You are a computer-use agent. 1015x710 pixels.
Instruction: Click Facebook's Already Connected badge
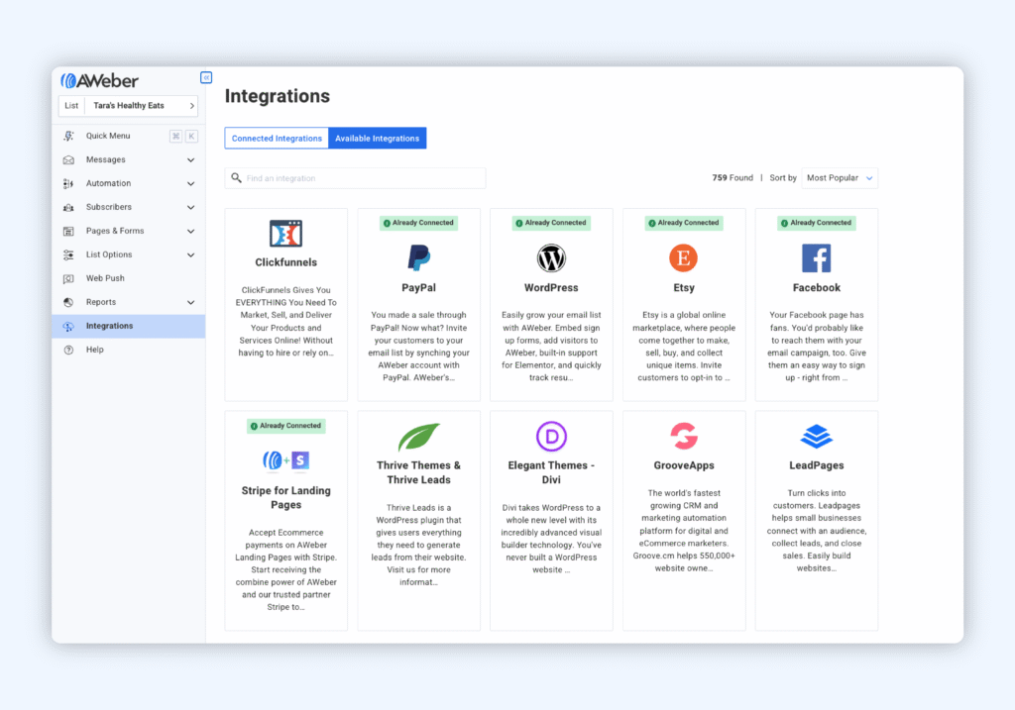[x=817, y=223]
